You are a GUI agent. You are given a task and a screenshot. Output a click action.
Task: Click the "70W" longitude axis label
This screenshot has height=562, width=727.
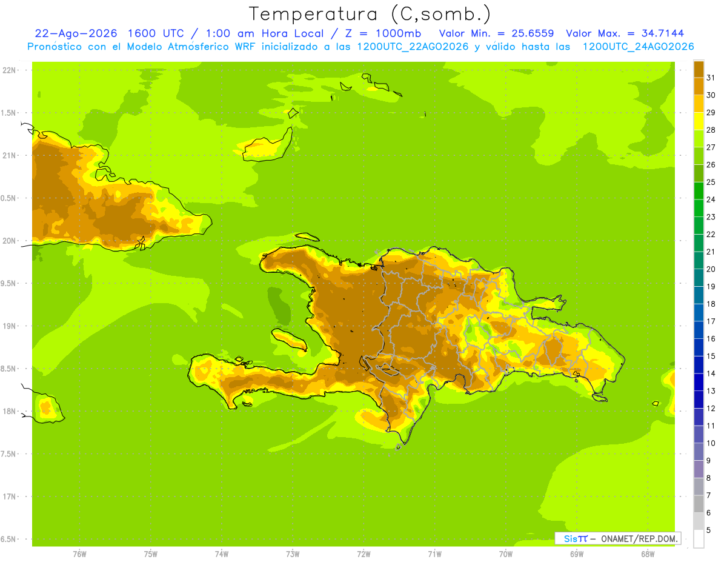(x=506, y=554)
